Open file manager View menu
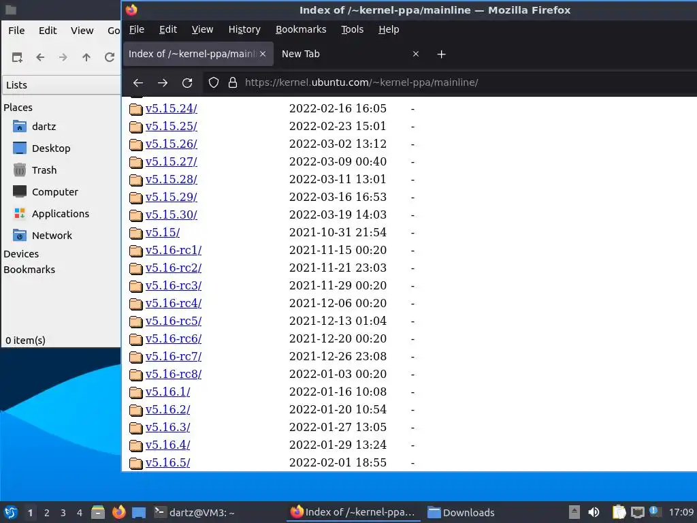The image size is (697, 523). click(82, 31)
